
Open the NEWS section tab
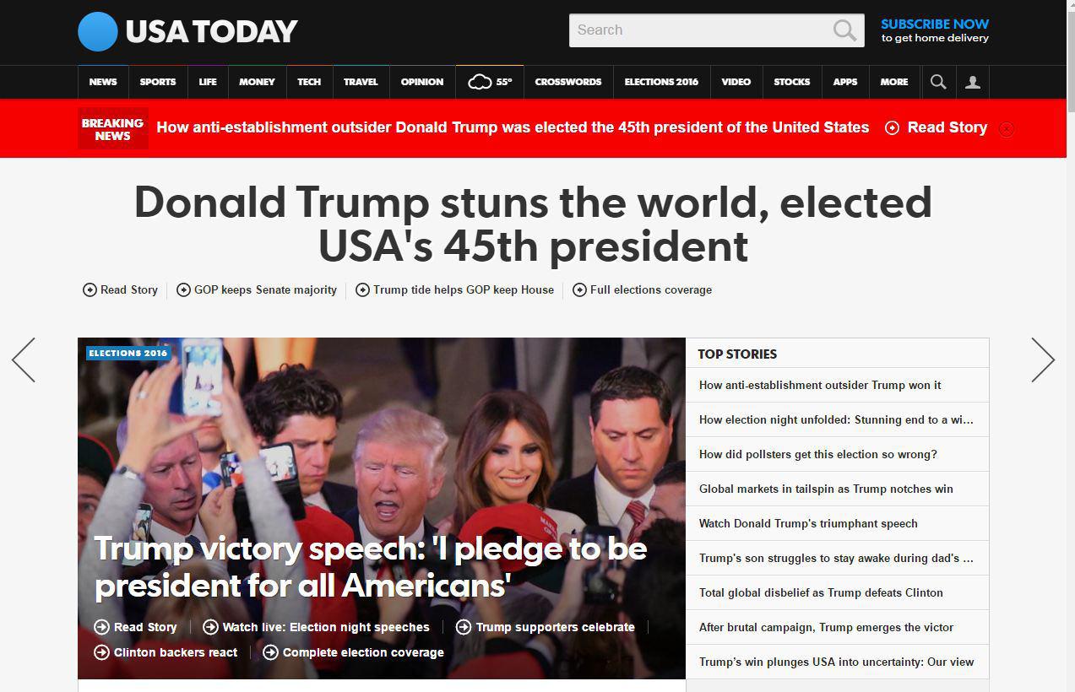103,82
